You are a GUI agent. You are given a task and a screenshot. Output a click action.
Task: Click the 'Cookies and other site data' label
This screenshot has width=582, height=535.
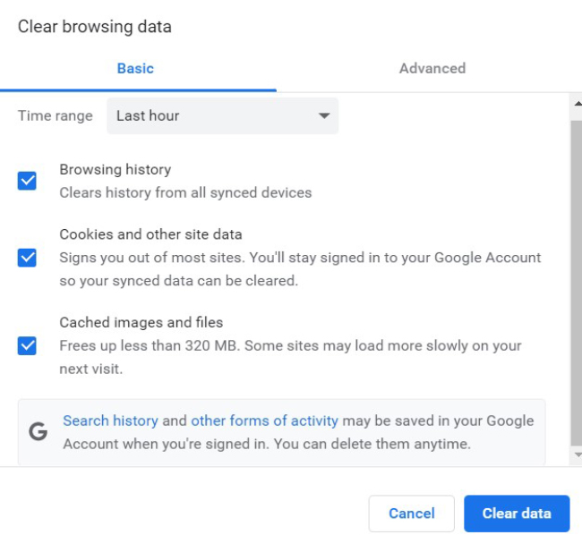pyautogui.click(x=150, y=234)
